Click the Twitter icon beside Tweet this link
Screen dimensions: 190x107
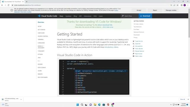[x=134, y=41]
